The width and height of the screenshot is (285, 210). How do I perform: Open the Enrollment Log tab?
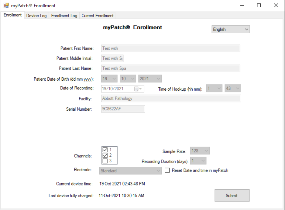coord(64,16)
